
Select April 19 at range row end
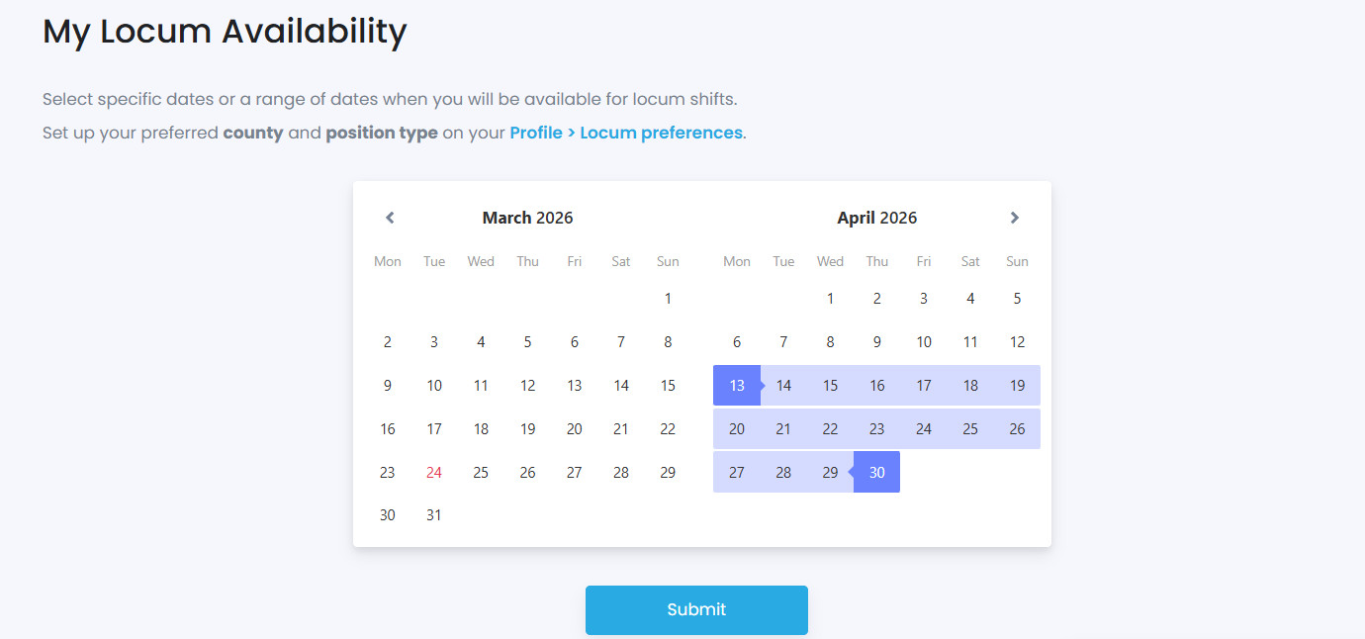pos(1017,386)
